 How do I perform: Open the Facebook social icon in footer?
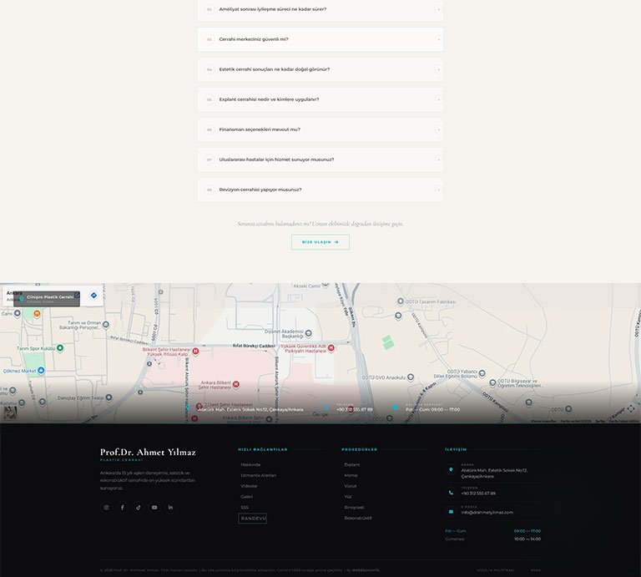tap(122, 508)
